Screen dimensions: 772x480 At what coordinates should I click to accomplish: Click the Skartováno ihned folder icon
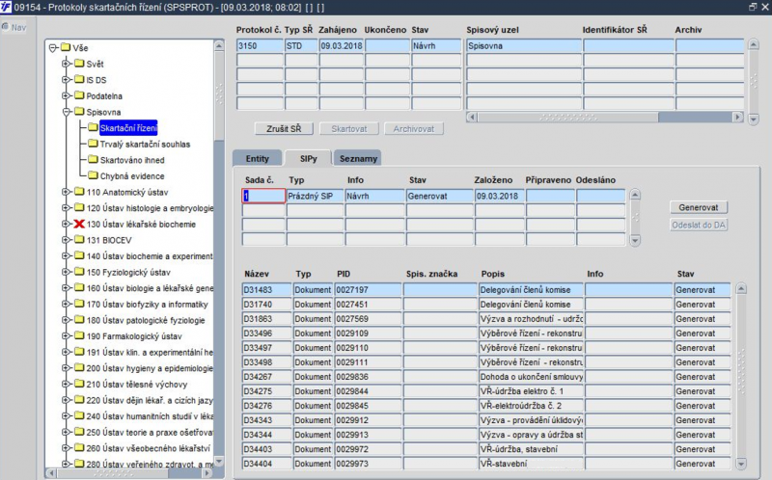93,160
